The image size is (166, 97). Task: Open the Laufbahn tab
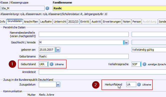coord(46,22)
